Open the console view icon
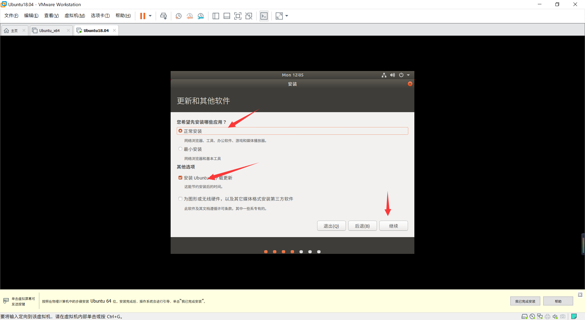Screen dimensions: 585x320 tap(264, 16)
